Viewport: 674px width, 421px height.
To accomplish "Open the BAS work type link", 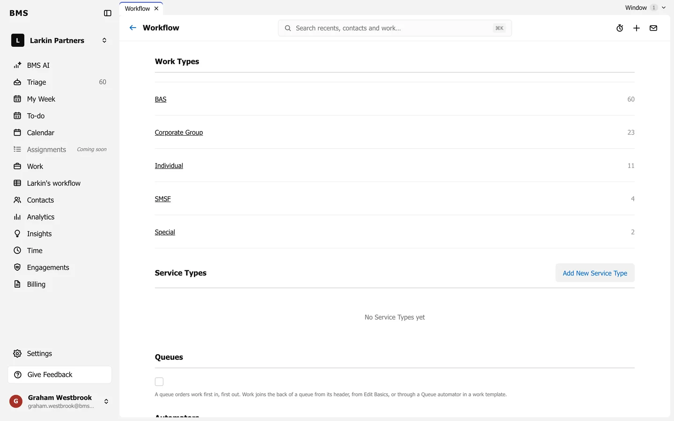I will 161,99.
